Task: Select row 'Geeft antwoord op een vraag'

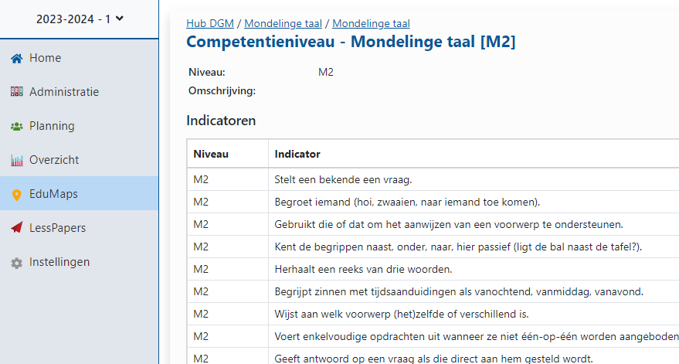Action: point(433,356)
